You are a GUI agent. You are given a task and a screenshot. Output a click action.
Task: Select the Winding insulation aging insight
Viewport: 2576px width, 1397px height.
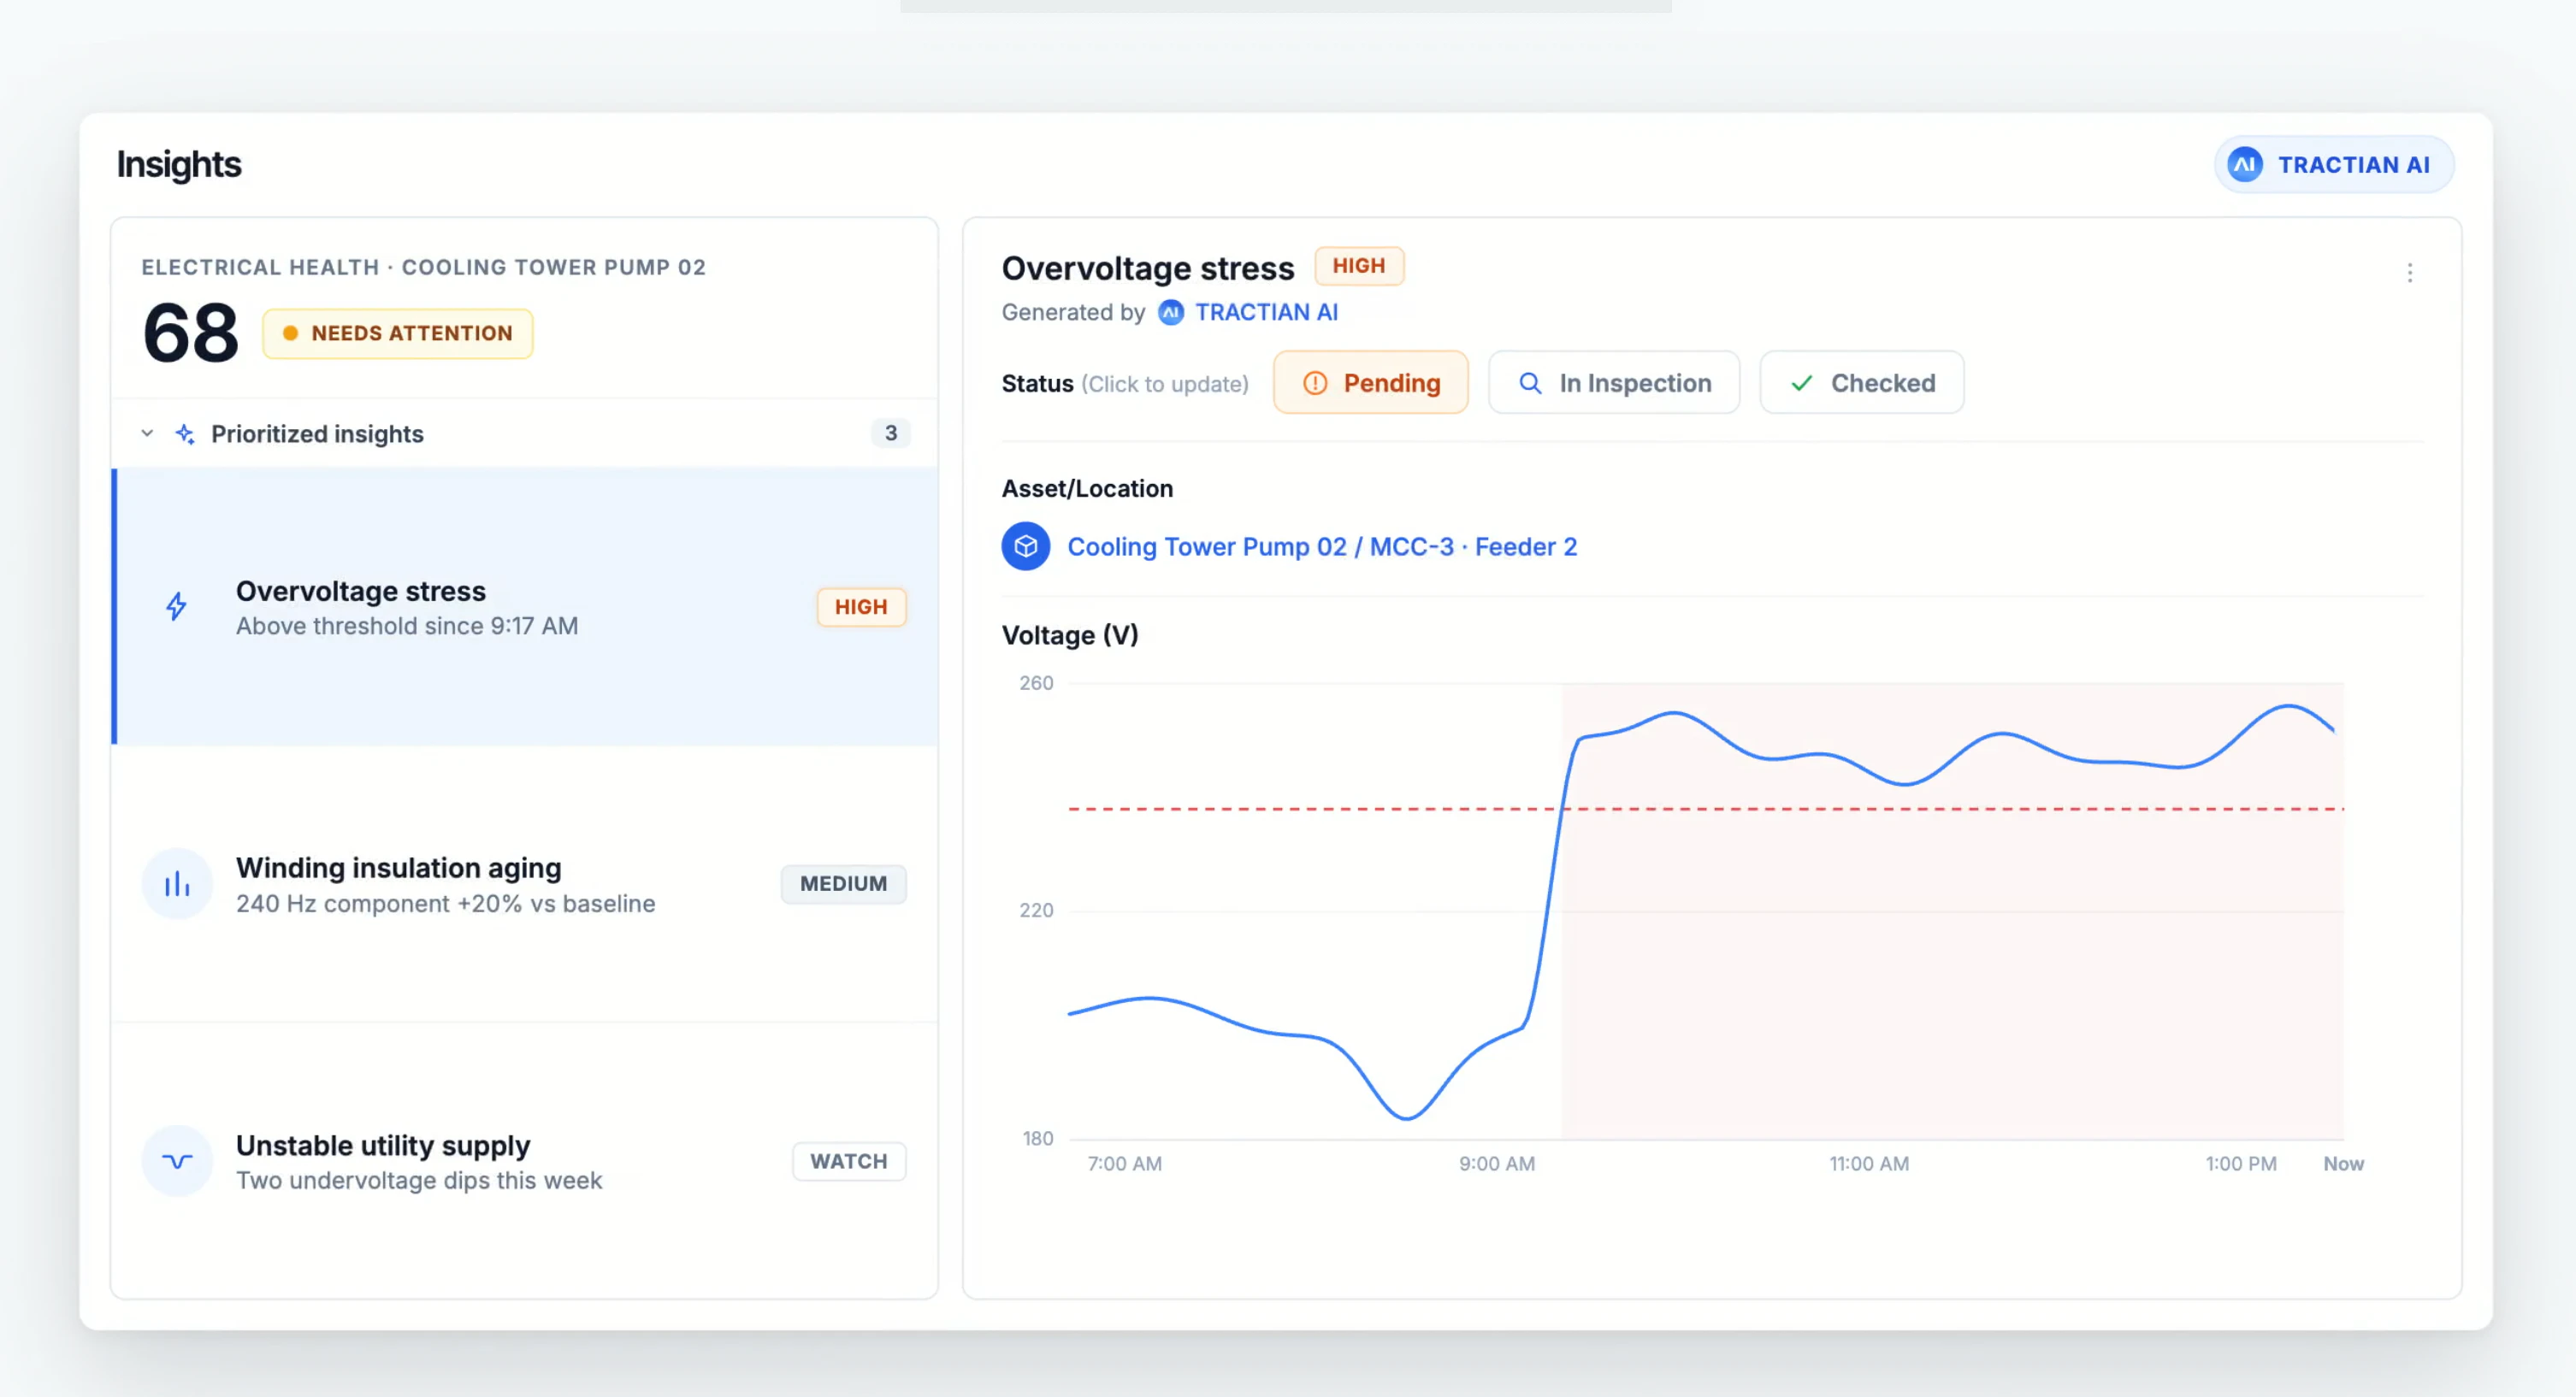[524, 884]
